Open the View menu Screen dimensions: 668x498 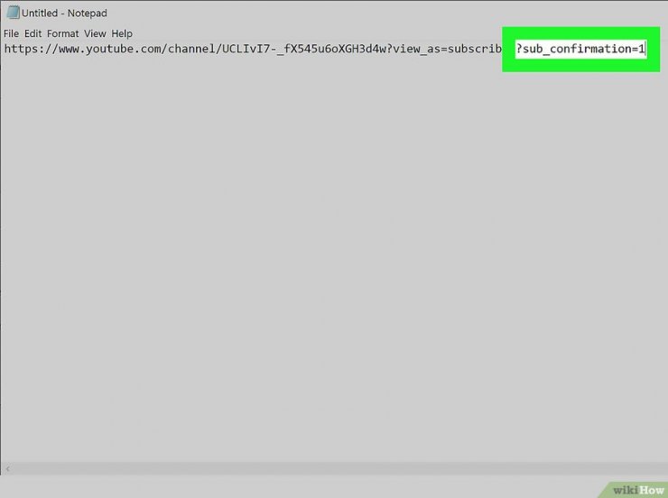click(x=95, y=33)
